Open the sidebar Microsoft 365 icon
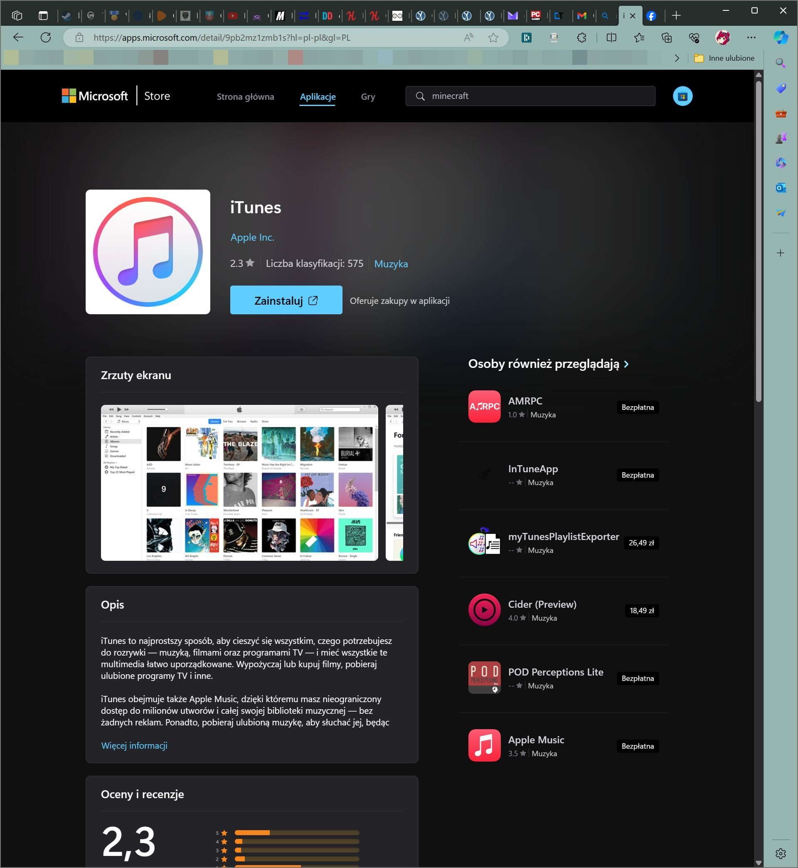The image size is (798, 868). coord(780,163)
